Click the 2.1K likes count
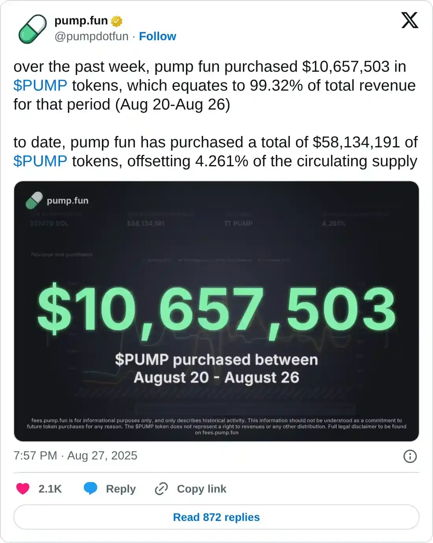This screenshot has height=543, width=433. pyautogui.click(x=50, y=489)
